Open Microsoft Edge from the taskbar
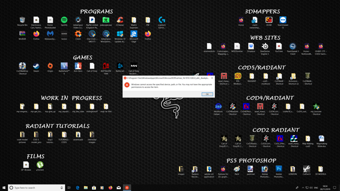 [78, 188]
